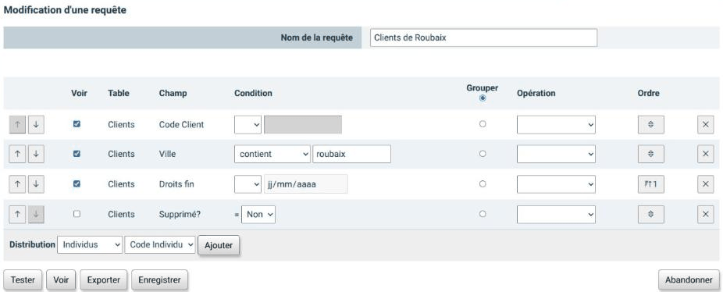
Task: Enable Voir checkbox for Supprimé?
Action: [x=77, y=214]
